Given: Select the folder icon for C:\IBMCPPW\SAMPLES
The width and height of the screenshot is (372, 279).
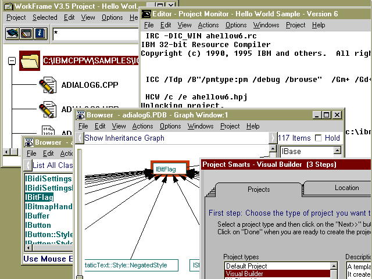Looking at the screenshot, I should (30, 60).
